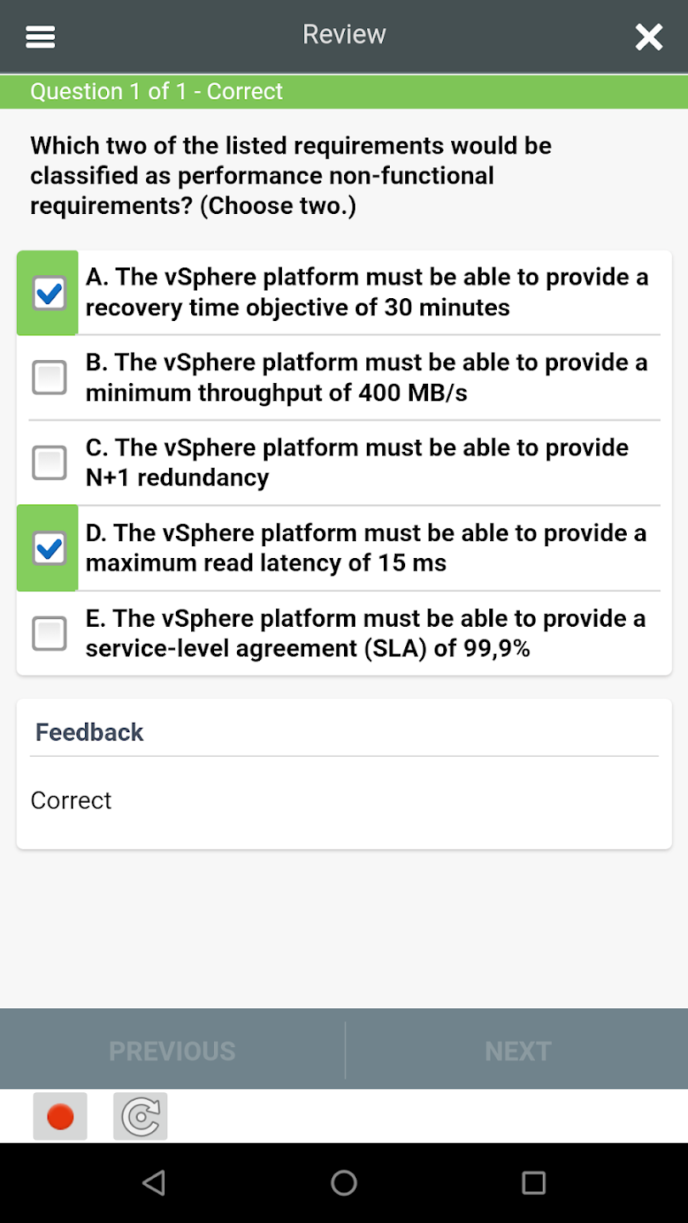Check option C N+1 redundancy checkbox
The height and width of the screenshot is (1223, 688).
(x=49, y=463)
